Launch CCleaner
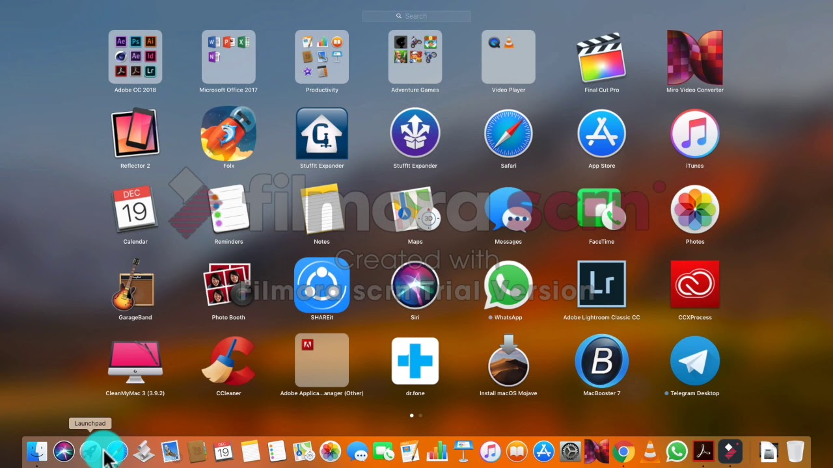Screen dimensions: 833x468 228,361
